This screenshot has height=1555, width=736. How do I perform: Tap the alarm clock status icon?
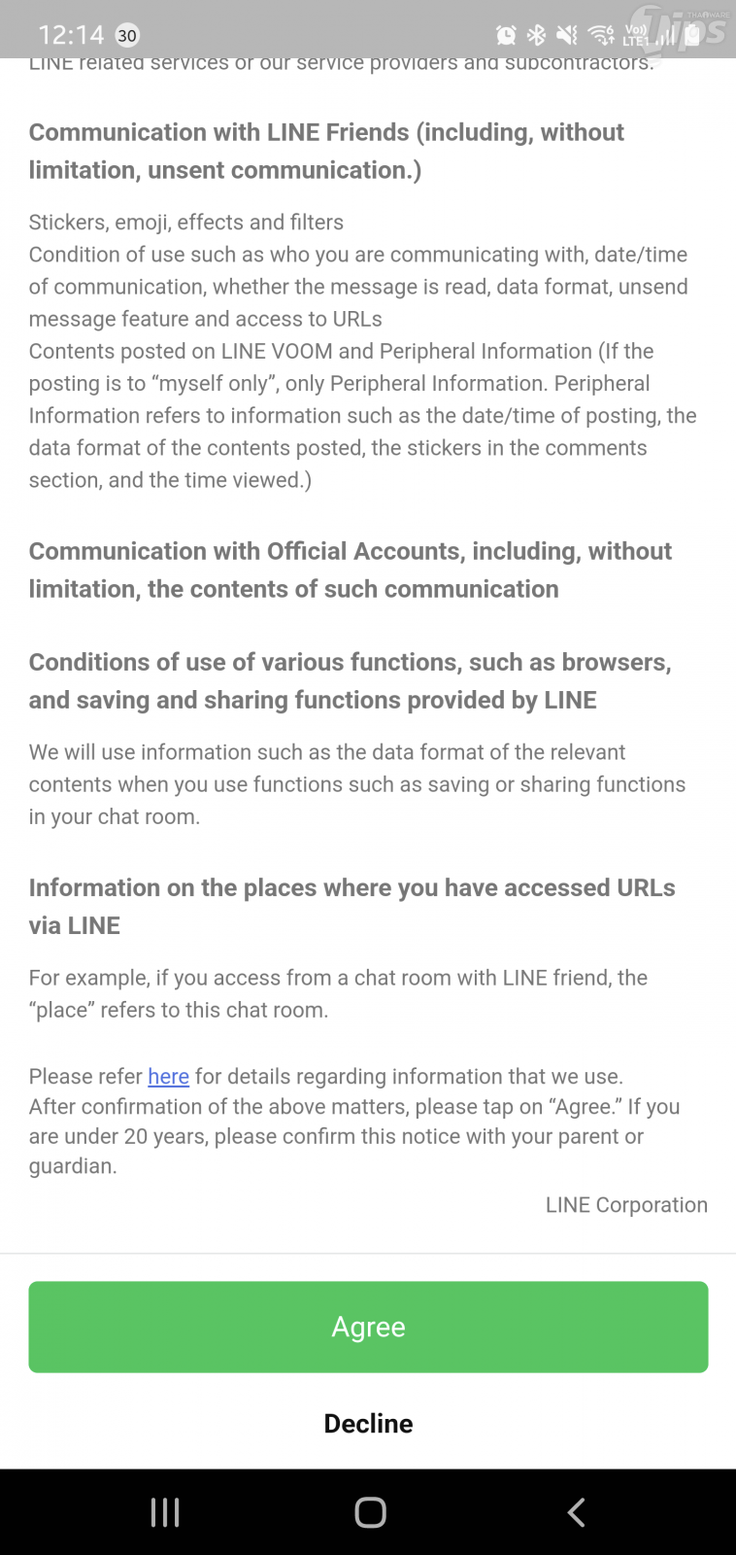pos(506,36)
